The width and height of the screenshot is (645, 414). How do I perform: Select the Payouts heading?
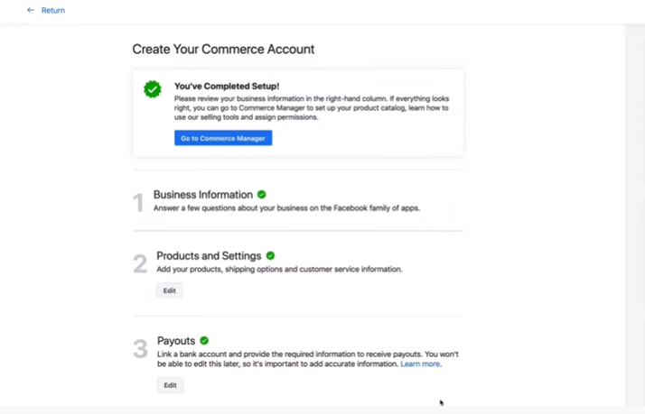point(176,340)
